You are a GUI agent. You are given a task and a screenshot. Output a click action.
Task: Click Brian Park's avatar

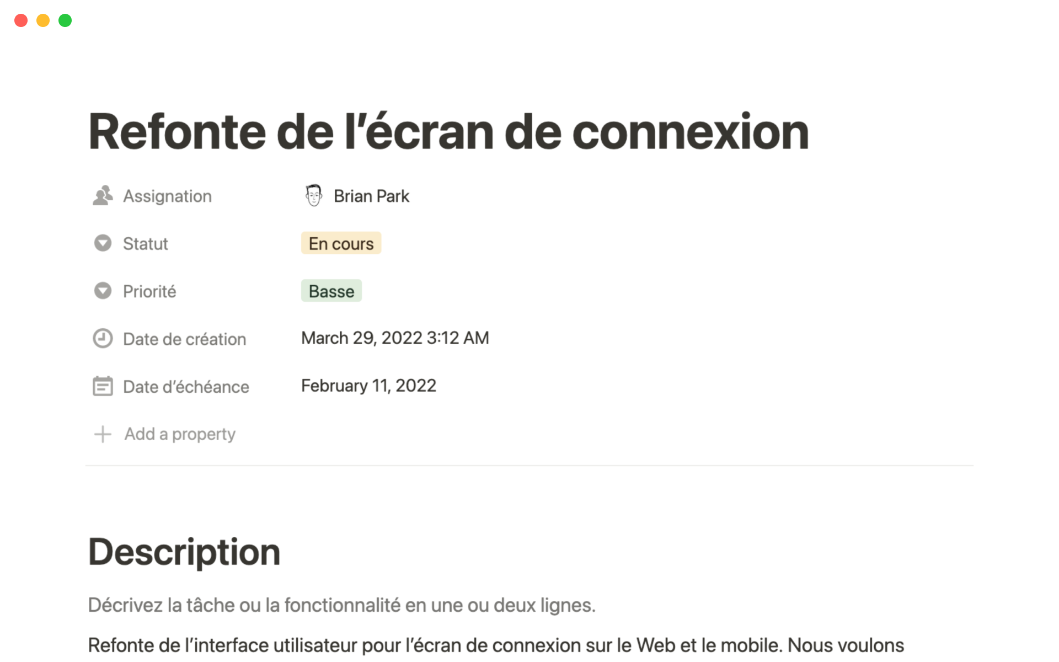[314, 196]
